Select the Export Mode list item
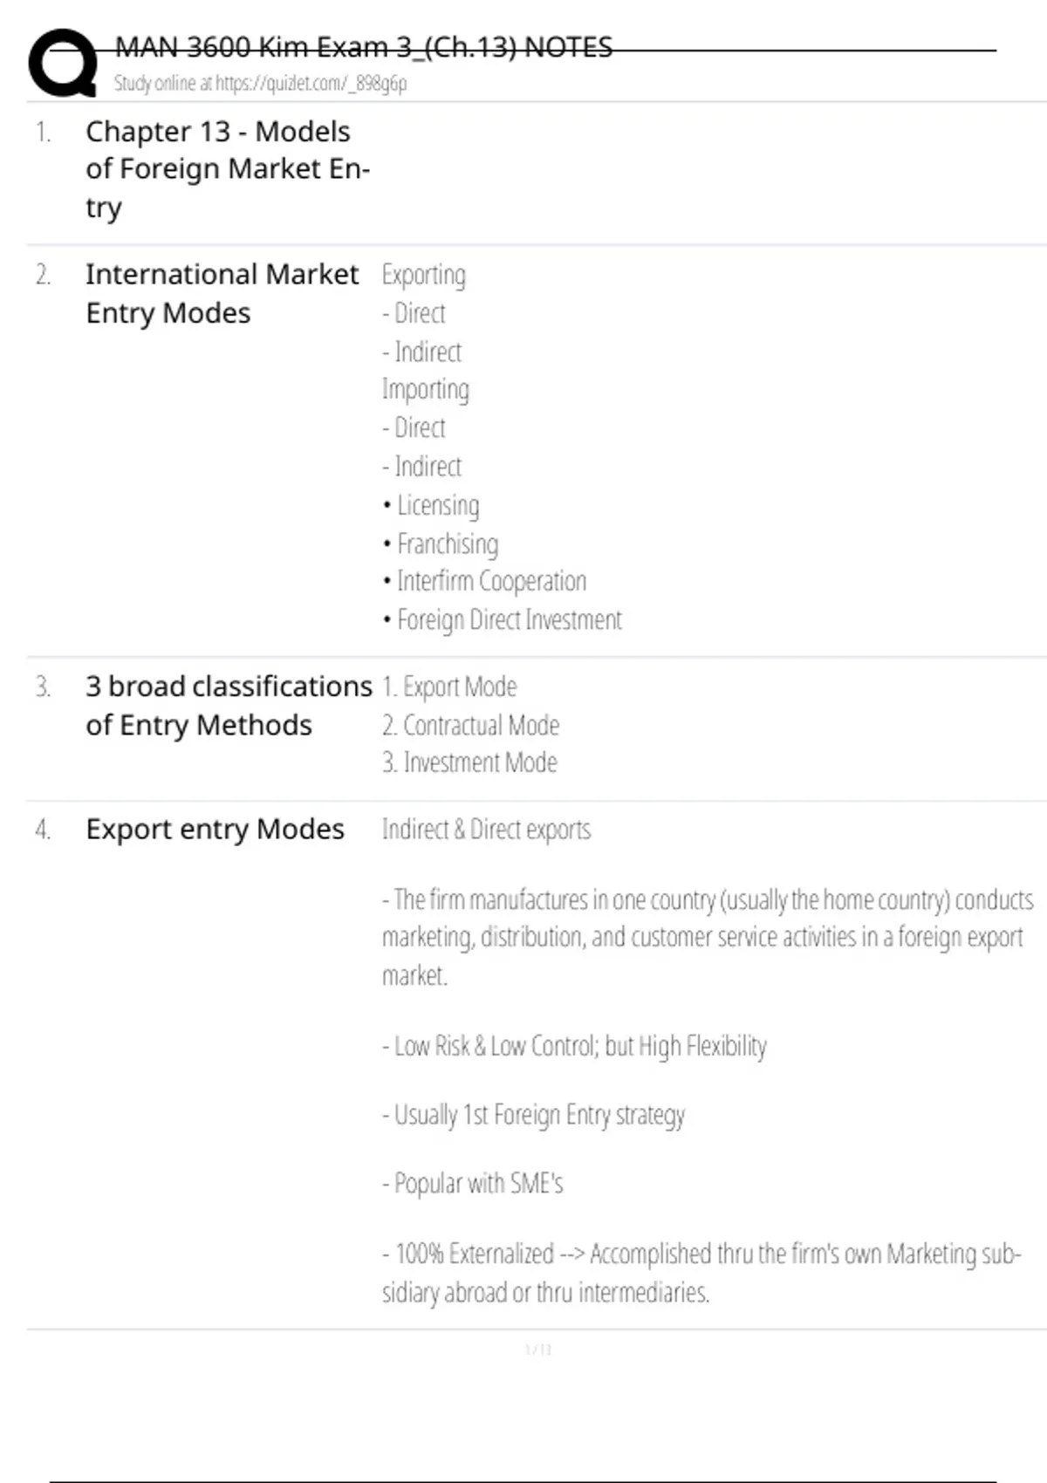This screenshot has width=1047, height=1483. (449, 687)
